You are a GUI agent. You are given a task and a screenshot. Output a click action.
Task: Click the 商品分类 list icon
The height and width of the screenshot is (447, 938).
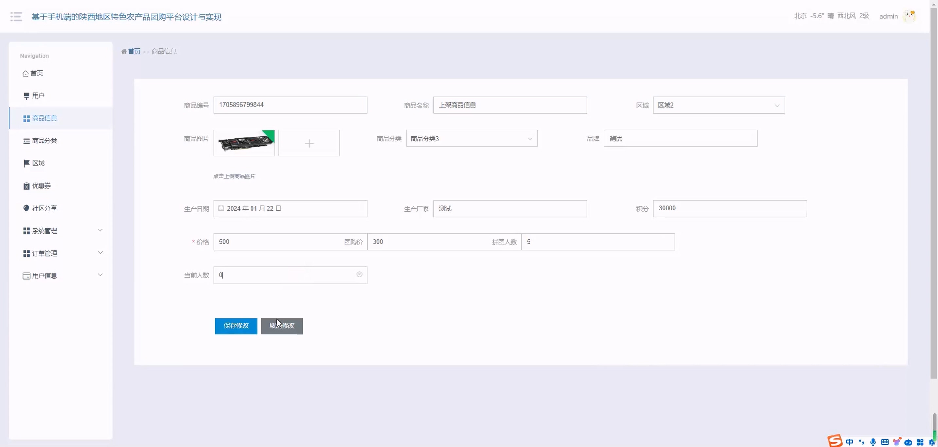26,141
